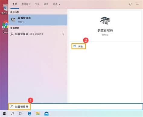
Task: Open Task View from the taskbar
Action: [x=21, y=114]
